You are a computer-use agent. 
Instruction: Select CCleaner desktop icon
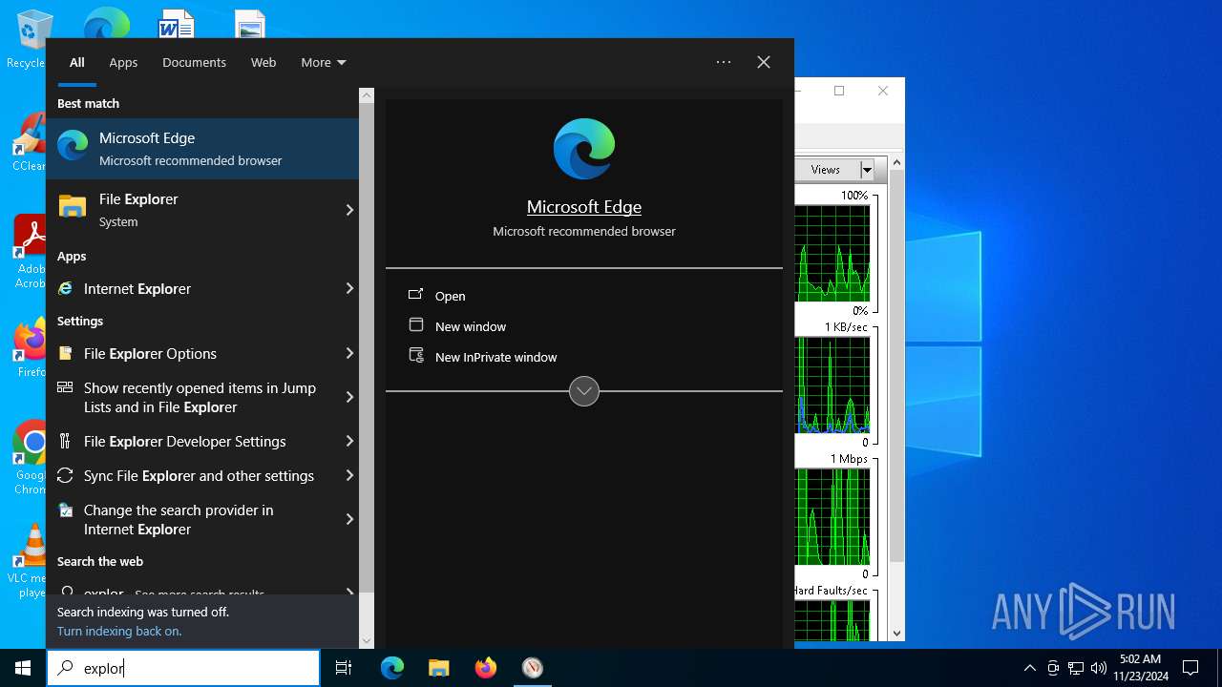pyautogui.click(x=31, y=143)
